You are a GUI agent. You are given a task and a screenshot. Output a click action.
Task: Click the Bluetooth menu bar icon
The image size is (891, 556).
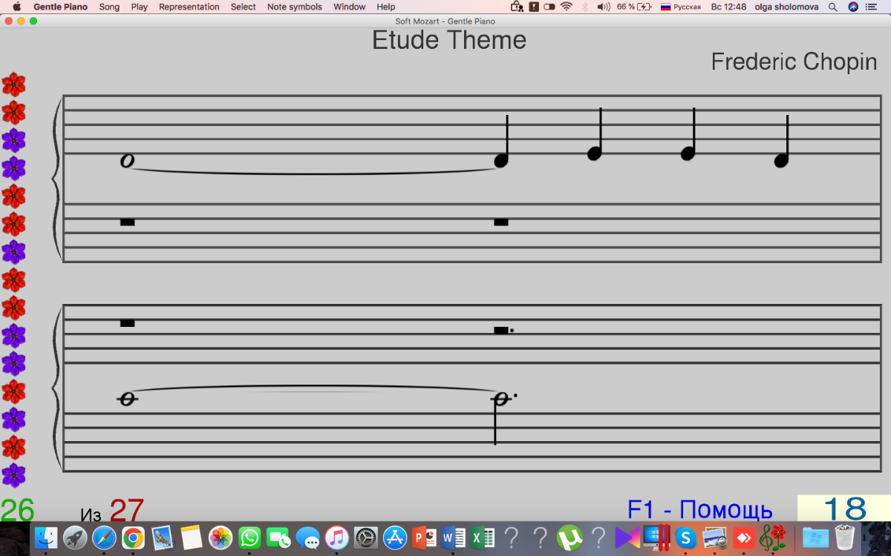(x=584, y=7)
